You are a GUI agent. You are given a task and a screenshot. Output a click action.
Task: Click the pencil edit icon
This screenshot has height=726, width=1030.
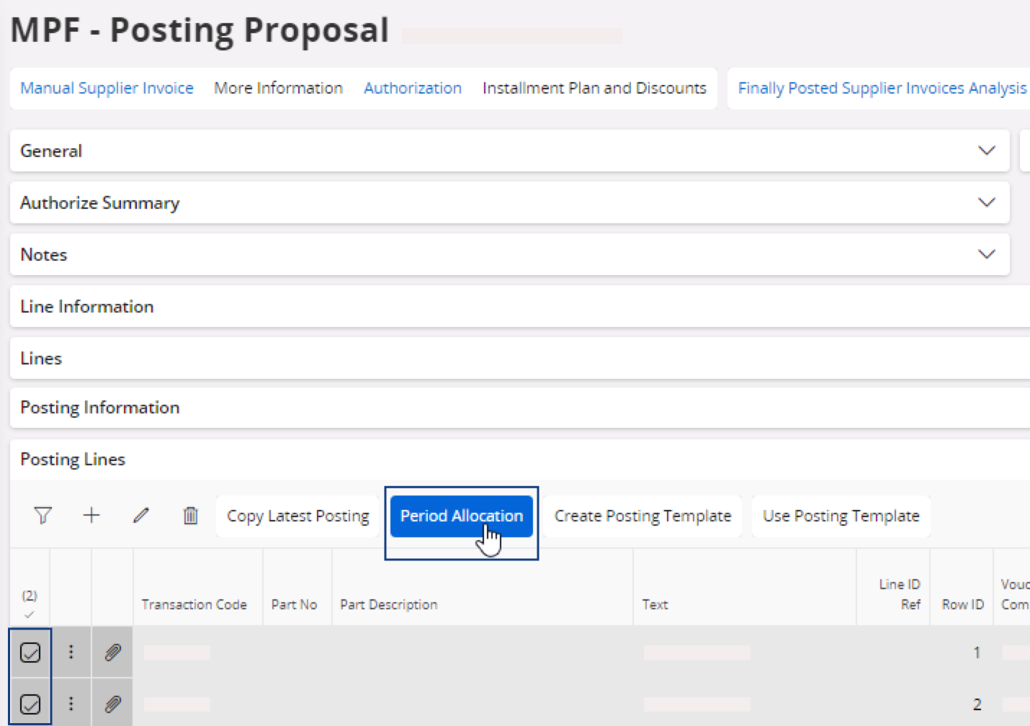(141, 516)
